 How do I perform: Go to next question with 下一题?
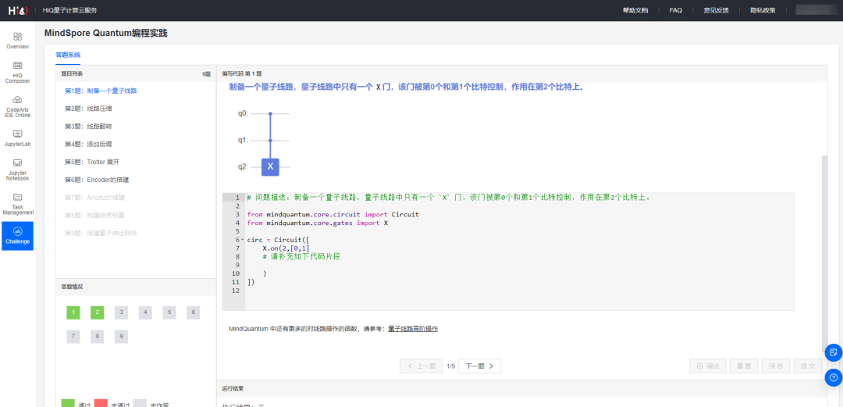[x=479, y=366]
